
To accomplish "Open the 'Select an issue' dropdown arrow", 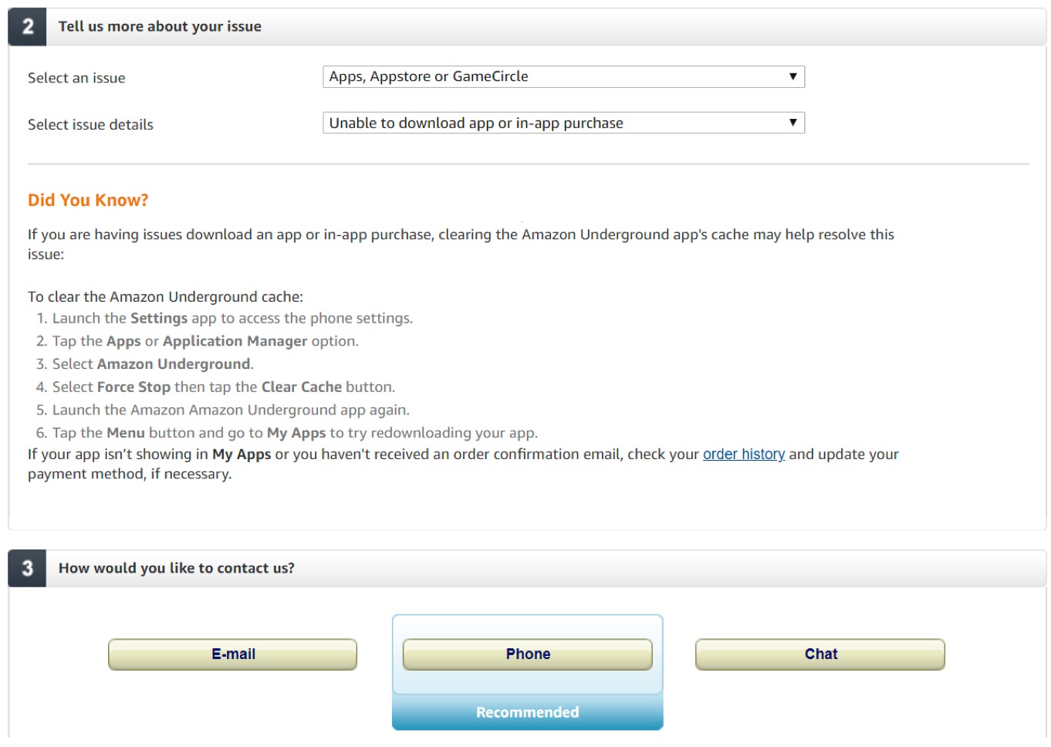I will click(792, 76).
